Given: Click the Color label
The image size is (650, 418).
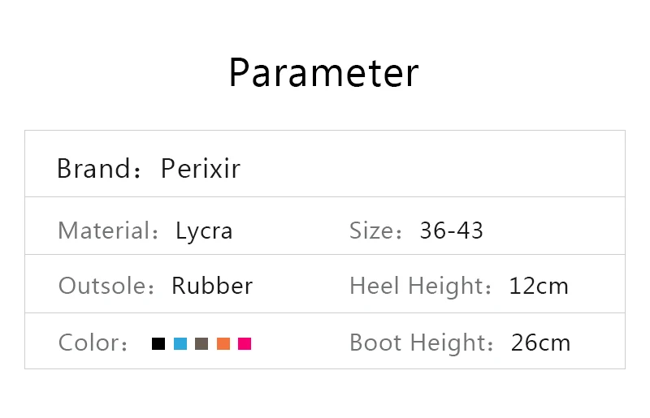Looking at the screenshot, I should 89,343.
